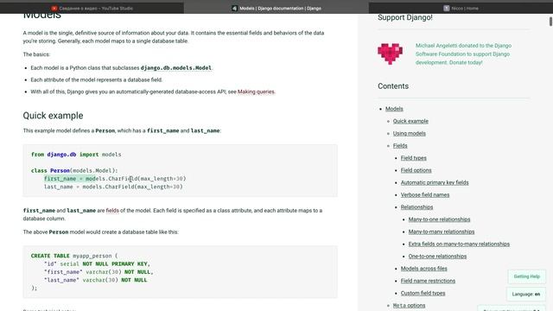Screen dimensions: 553x311
Task: Click the Nicco tab favicon
Action: coord(447,8)
